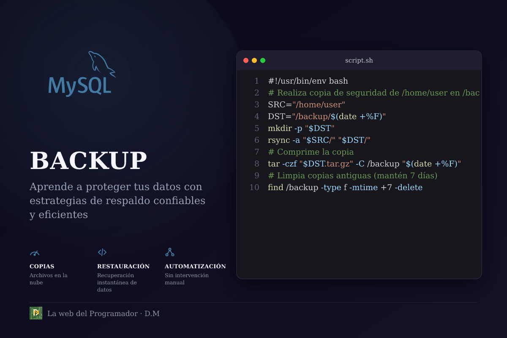Click the AUTOMATIZACIÓN feature label
507x338 pixels.
[x=195, y=267]
